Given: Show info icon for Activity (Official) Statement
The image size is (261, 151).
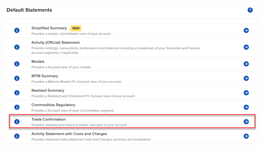Looking at the screenshot, I should (x=17, y=47).
